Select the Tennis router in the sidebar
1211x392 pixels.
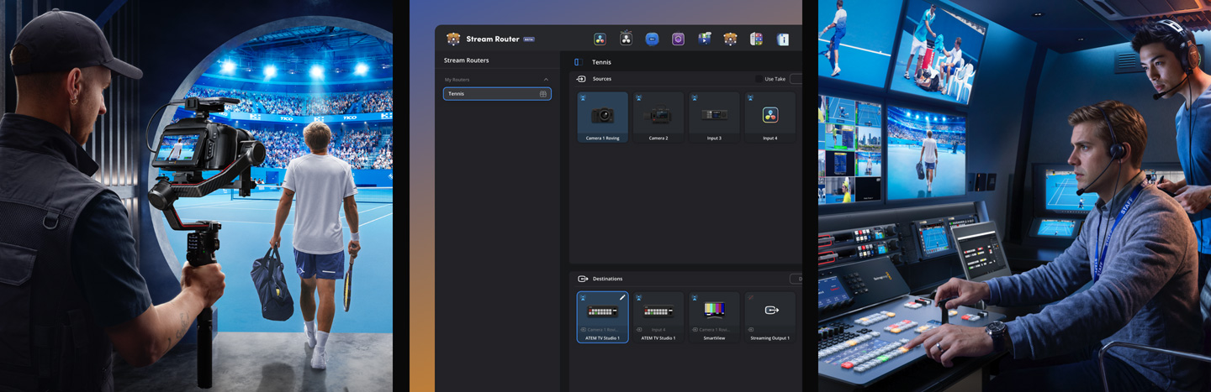pos(497,94)
